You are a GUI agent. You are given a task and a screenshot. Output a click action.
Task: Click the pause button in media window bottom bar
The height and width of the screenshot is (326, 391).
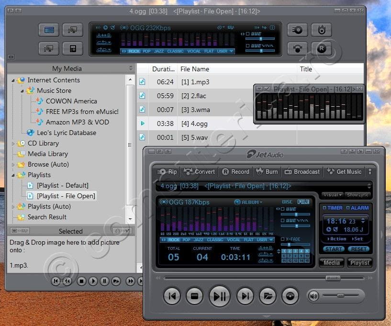pyautogui.click(x=104, y=281)
